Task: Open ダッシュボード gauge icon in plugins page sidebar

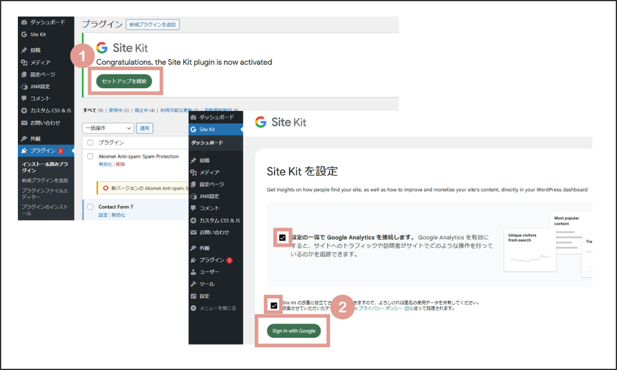Action: tap(24, 22)
